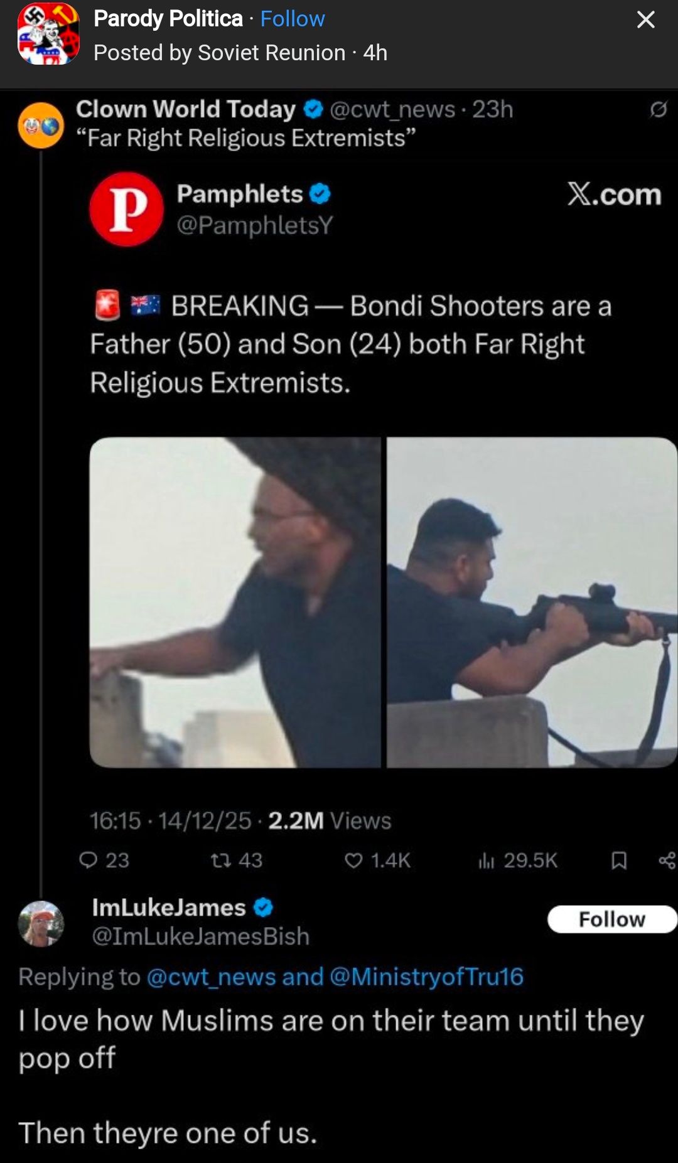Viewport: 678px width, 1163px height.
Task: Open the Pamphlets red P logo
Action: 127,209
